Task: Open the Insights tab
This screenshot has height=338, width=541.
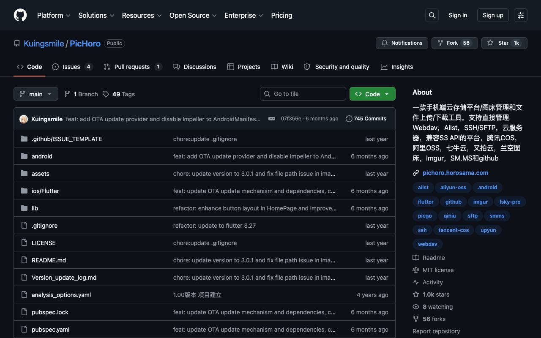Action: click(x=397, y=67)
